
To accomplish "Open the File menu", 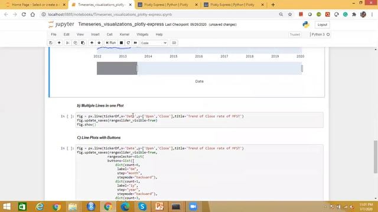I will [x=54, y=34].
